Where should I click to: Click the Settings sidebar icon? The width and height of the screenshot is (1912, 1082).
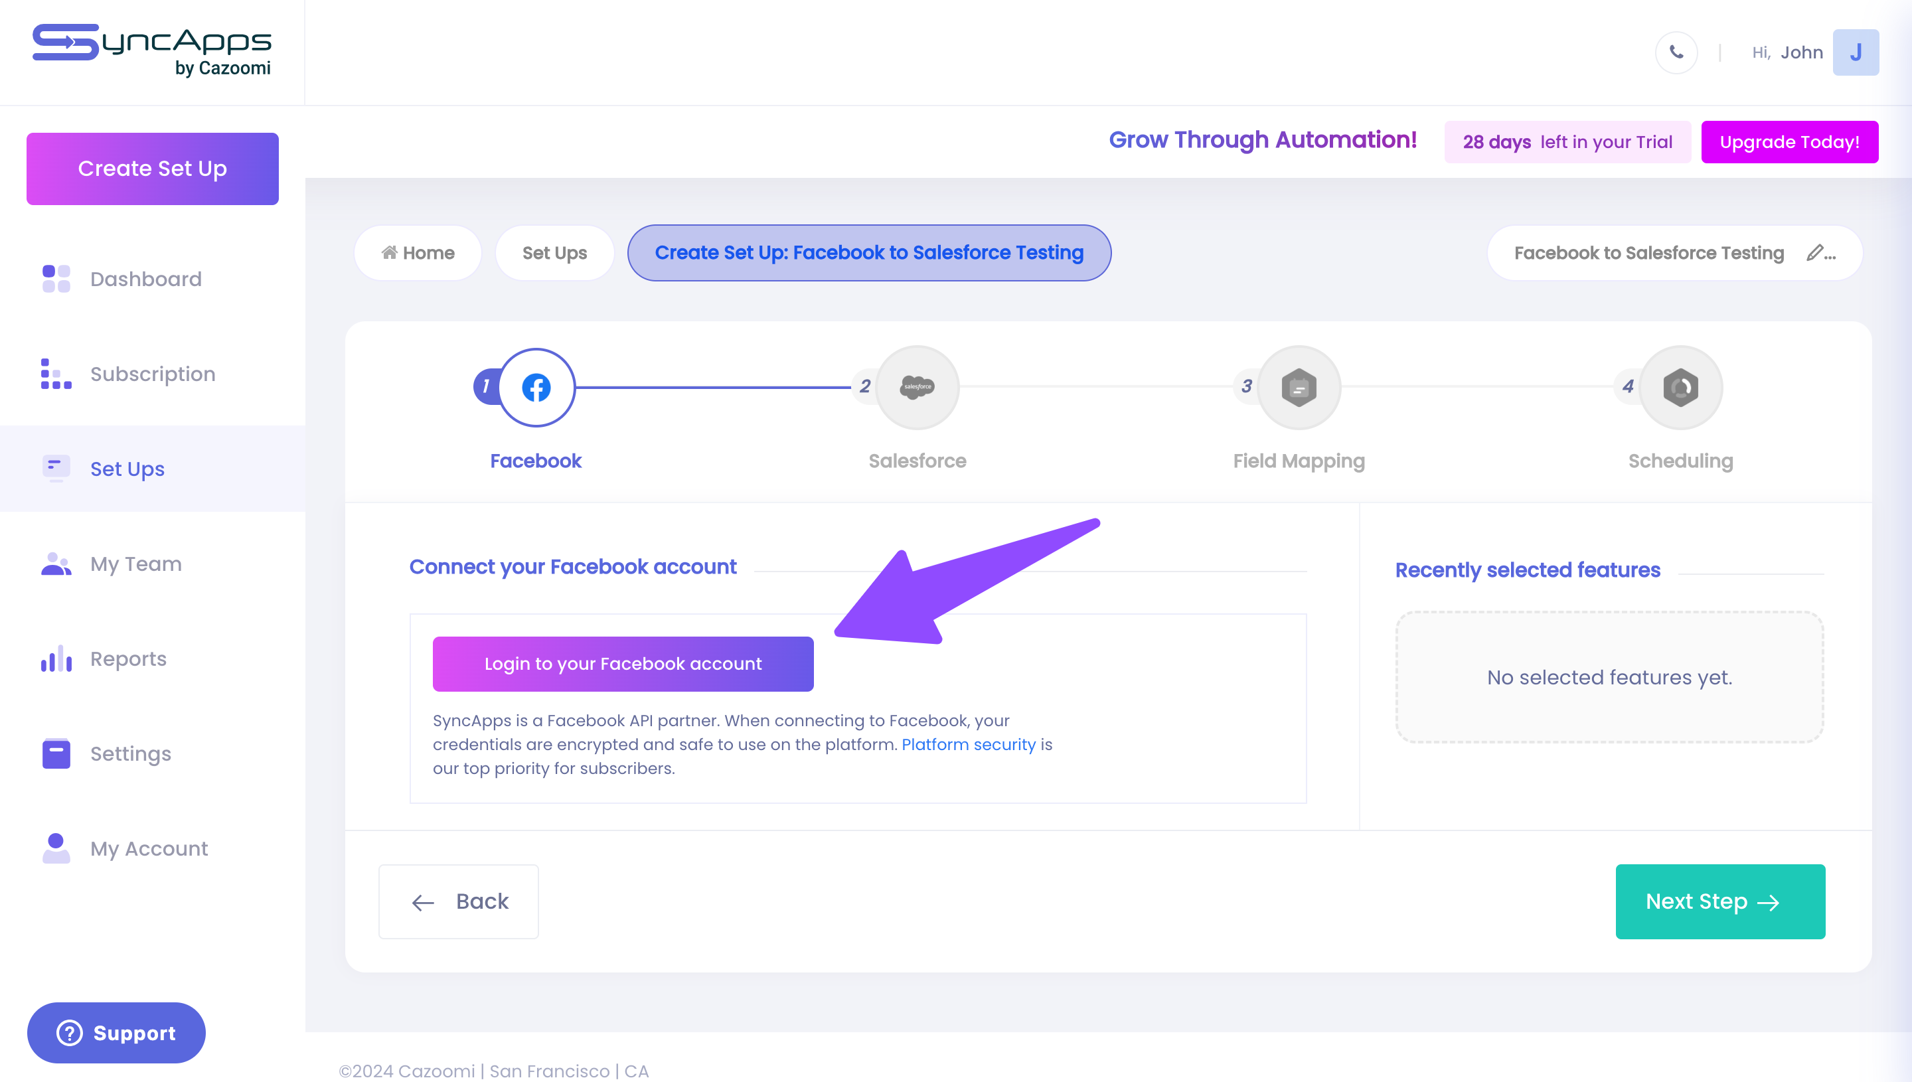click(56, 753)
